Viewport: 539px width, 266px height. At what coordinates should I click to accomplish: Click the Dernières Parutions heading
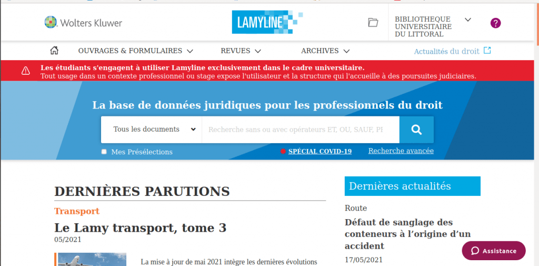pyautogui.click(x=142, y=191)
